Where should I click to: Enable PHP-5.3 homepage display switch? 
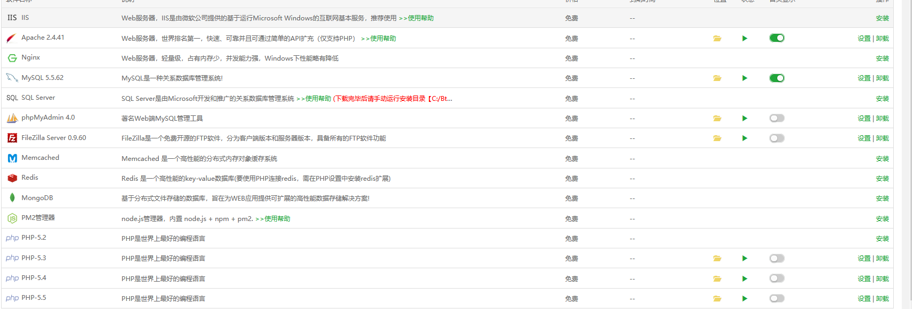pos(777,258)
